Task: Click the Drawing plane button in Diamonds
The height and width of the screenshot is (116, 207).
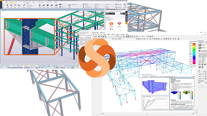Action: pyautogui.click(x=202, y=56)
